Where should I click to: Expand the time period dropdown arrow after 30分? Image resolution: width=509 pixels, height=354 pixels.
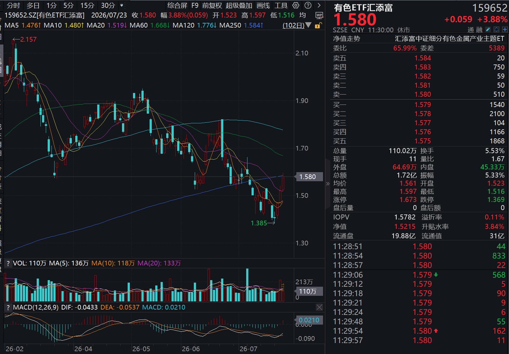(122, 5)
